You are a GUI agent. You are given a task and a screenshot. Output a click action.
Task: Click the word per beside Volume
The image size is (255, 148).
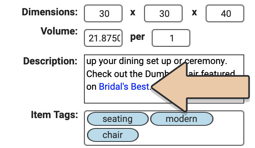138,38
